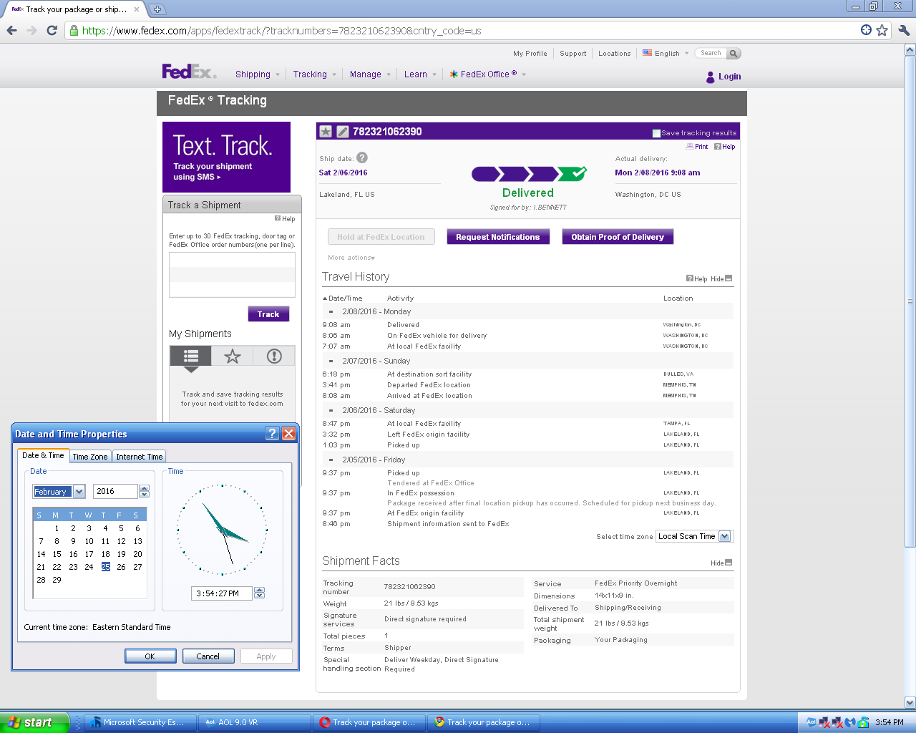Open the alerts exclamation icon tab
Screen dimensions: 916x733
[274, 356]
